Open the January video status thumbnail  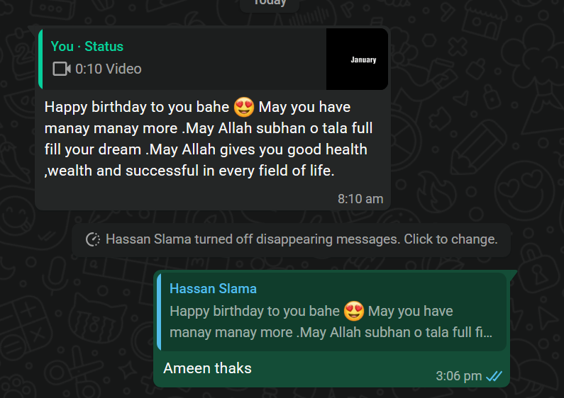point(357,59)
